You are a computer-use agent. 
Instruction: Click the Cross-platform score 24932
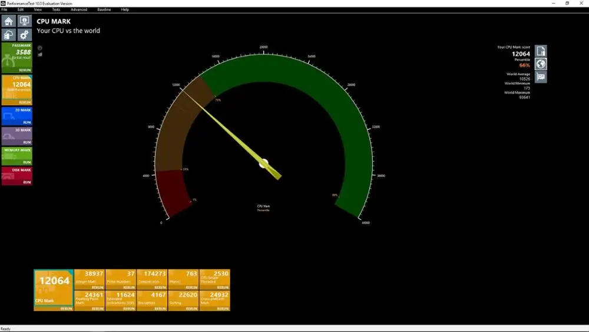219,295
